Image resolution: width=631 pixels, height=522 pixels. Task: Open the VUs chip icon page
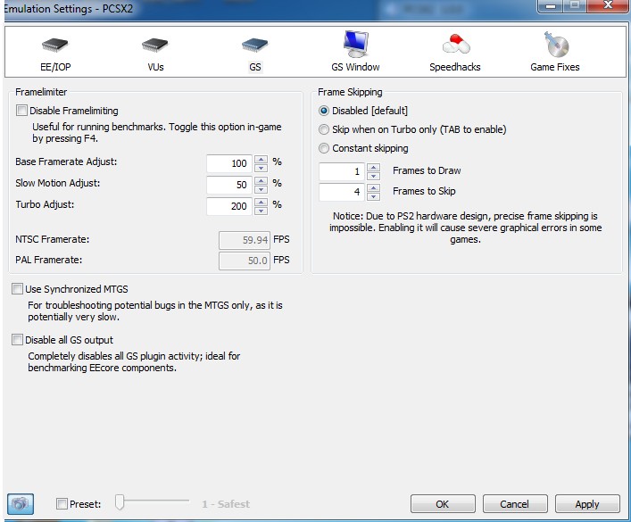[x=155, y=46]
